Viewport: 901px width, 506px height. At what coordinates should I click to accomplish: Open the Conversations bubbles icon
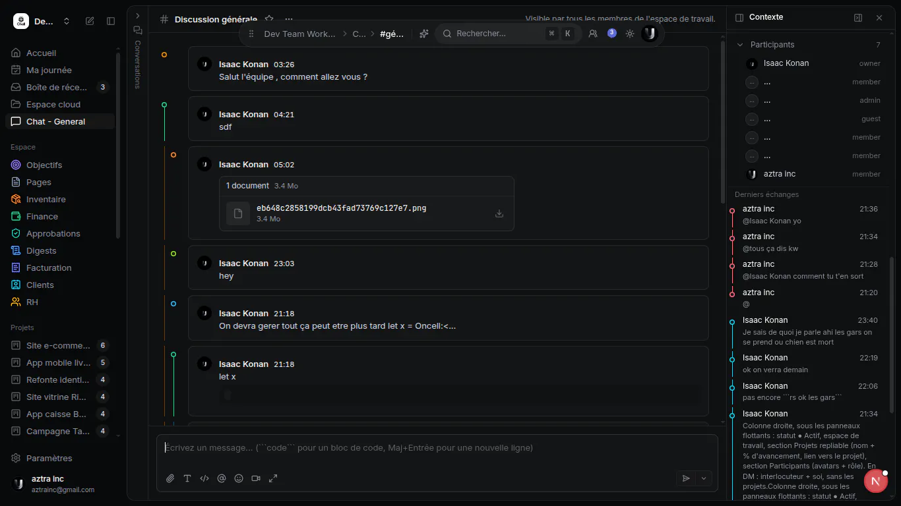point(138,30)
